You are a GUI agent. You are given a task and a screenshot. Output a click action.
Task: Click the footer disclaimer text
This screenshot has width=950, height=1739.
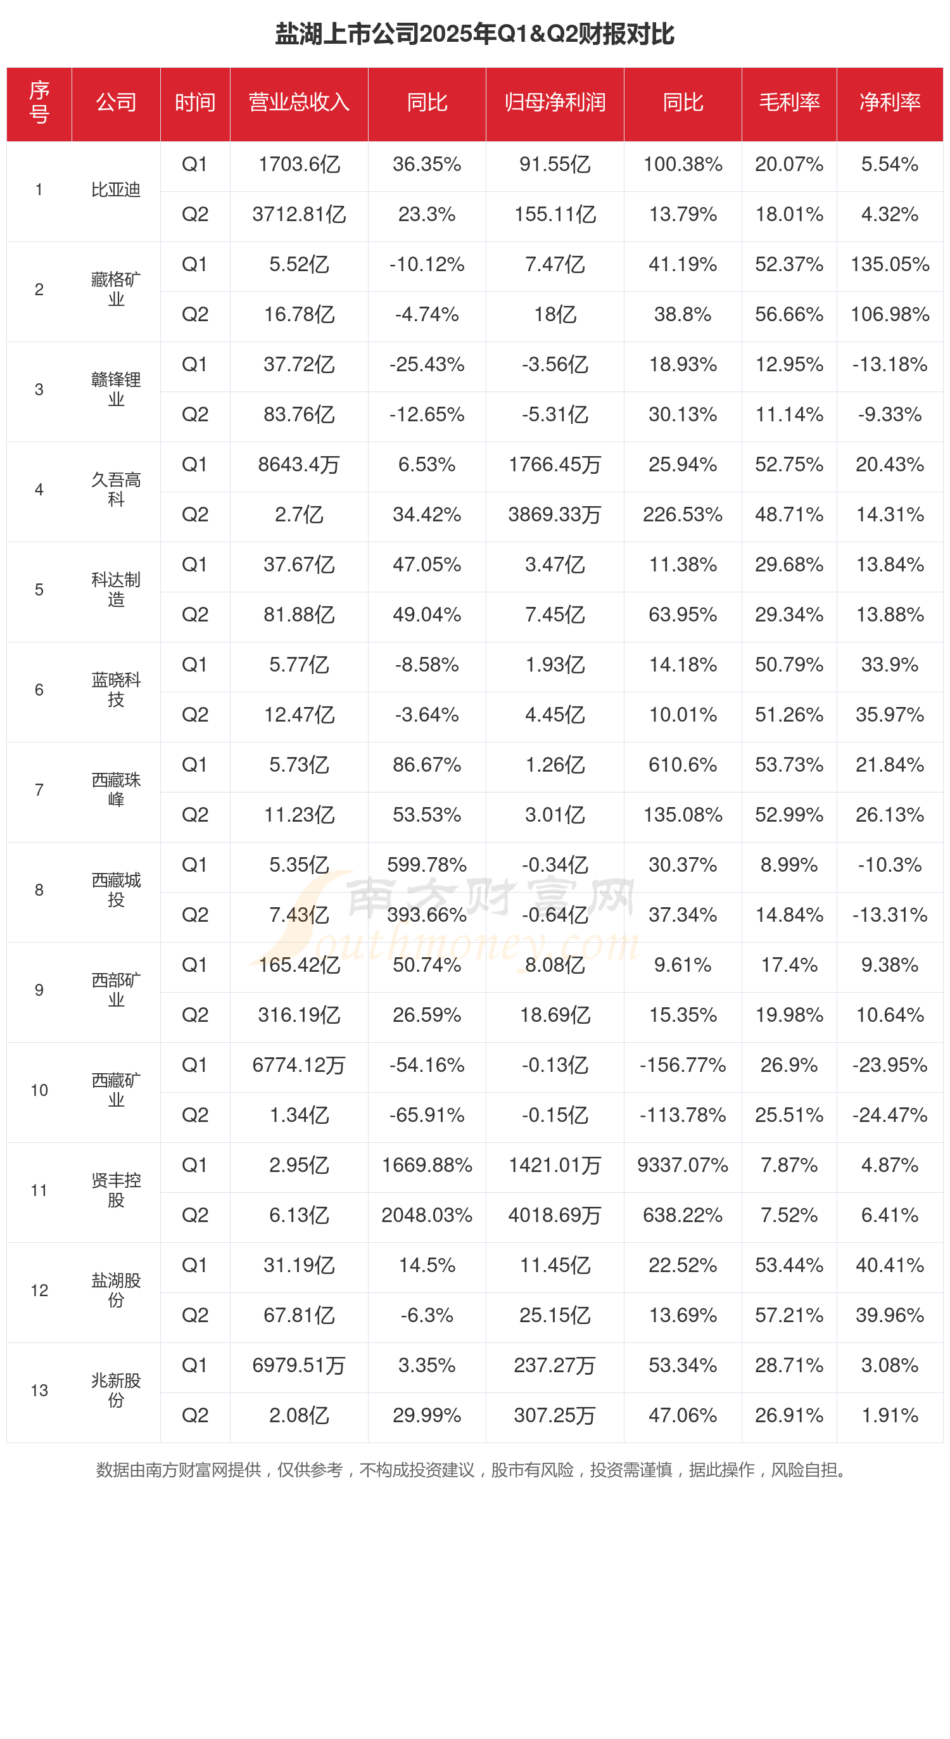472,1470
